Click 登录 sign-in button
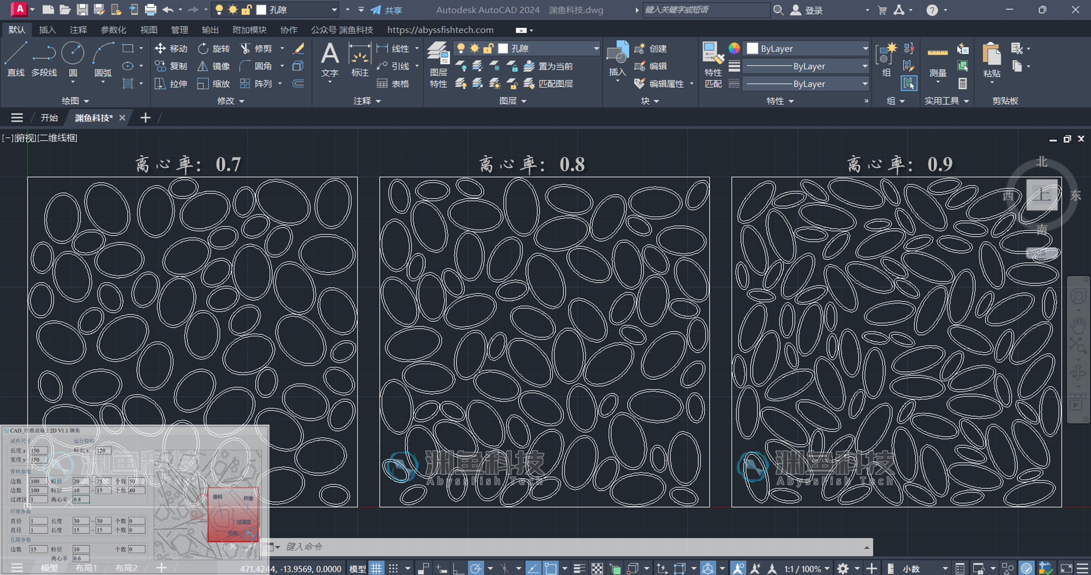Screen dimensions: 1091x575 tap(807, 10)
